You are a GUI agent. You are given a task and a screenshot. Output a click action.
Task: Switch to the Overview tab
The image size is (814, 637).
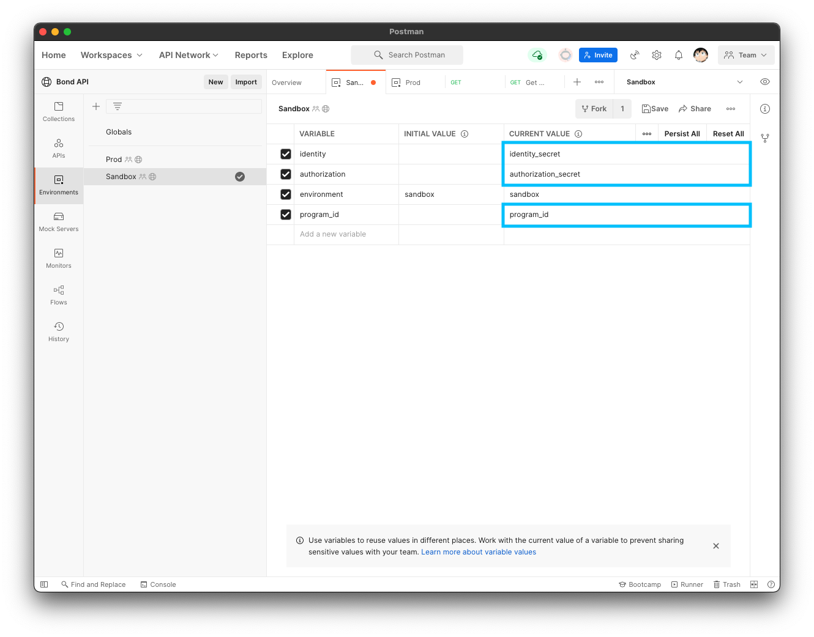pyautogui.click(x=287, y=83)
